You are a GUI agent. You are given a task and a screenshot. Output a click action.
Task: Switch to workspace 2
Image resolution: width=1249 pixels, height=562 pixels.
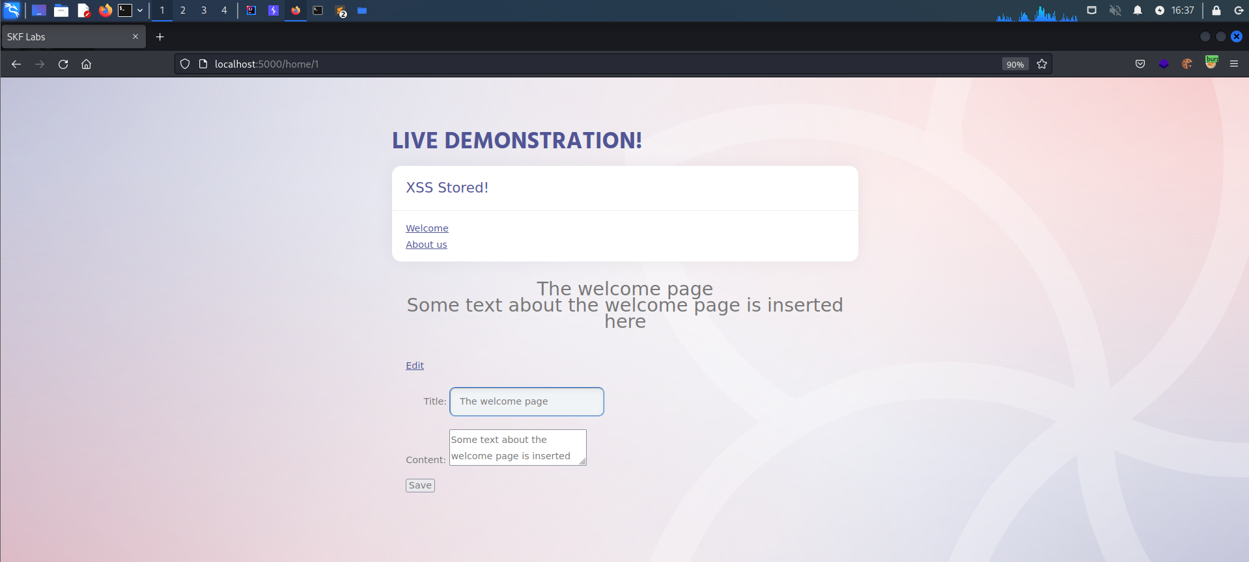tap(183, 10)
